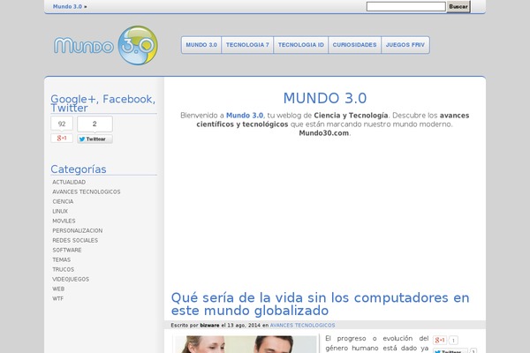This screenshot has height=353, width=530.
Task: Open the REDES SOCIALES category
Action: [75, 241]
